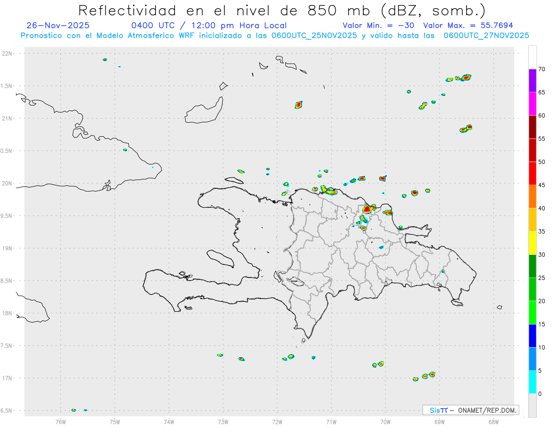Click the dark blue 10–15 dBZ color band
554x428 pixels.
[x=532, y=336]
